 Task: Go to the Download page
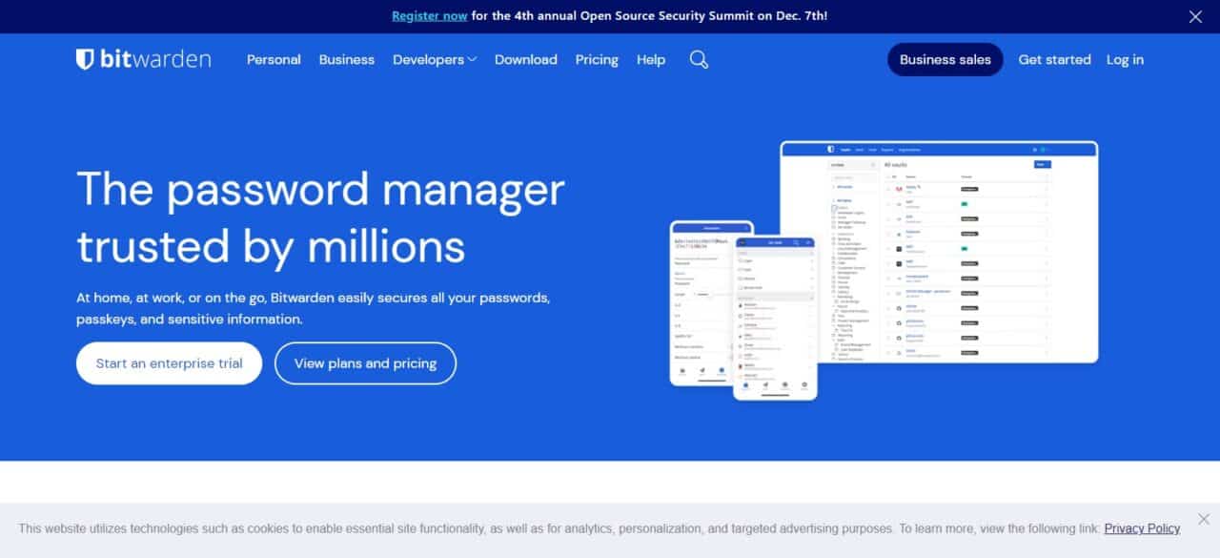click(526, 59)
